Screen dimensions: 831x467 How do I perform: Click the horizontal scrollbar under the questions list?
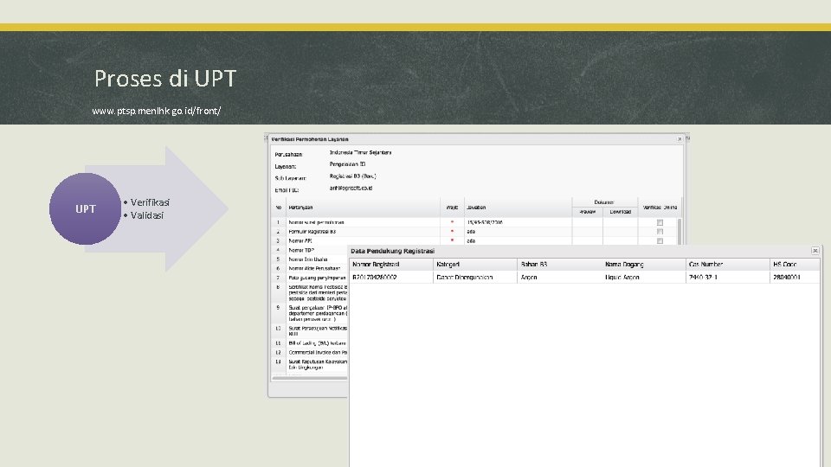pos(310,378)
